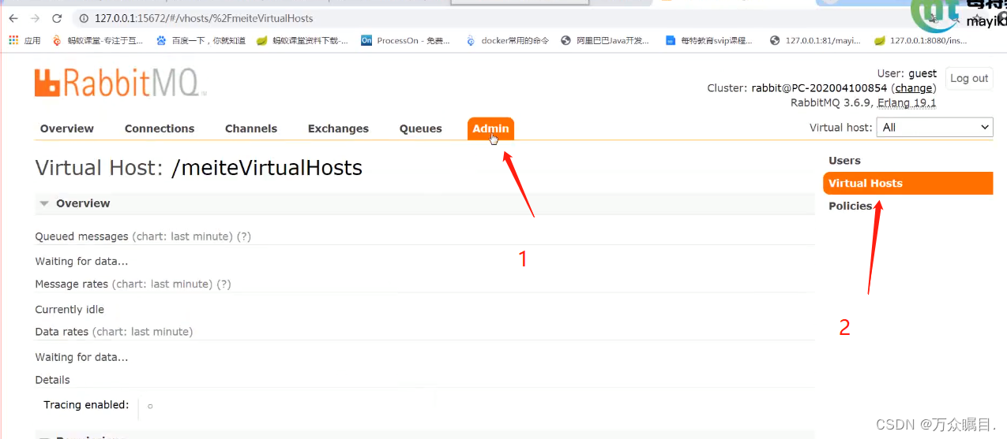Open the 蚂蚁课堂资料下载 bookmark
The height and width of the screenshot is (439, 1007).
pos(302,40)
